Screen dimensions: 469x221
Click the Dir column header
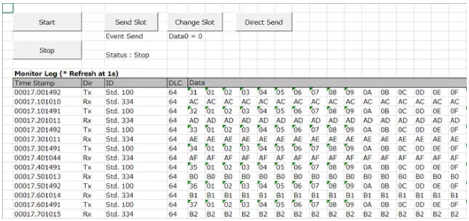click(x=93, y=82)
